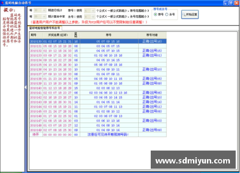Click the minimize window button
240x173 pixels.
point(226,3)
